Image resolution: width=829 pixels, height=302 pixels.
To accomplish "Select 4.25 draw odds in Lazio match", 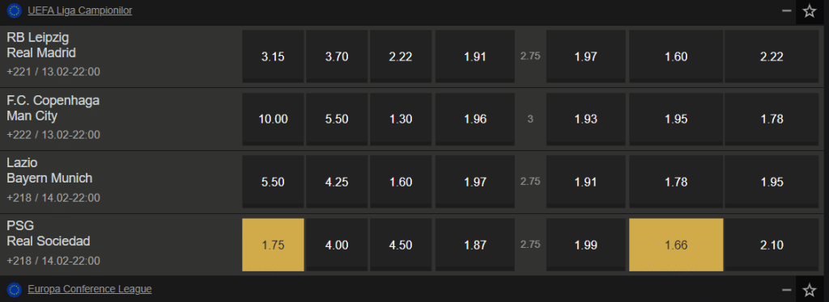I will click(337, 182).
